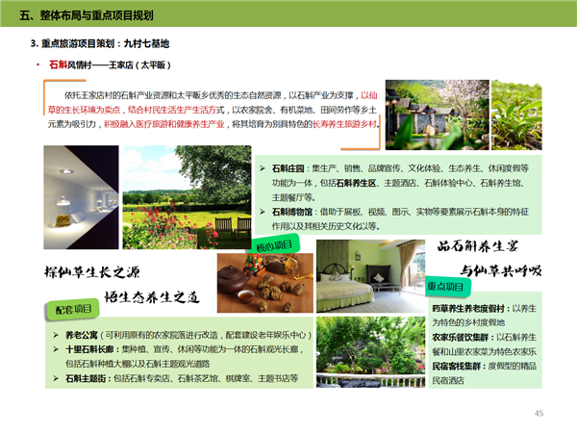Click the arrow bullet before 石斛主题街

pyautogui.click(x=56, y=378)
